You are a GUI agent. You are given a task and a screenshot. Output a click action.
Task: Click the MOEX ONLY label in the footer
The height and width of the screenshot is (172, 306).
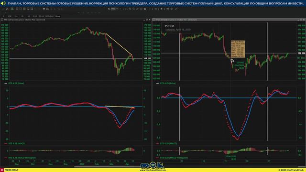pos(11,170)
